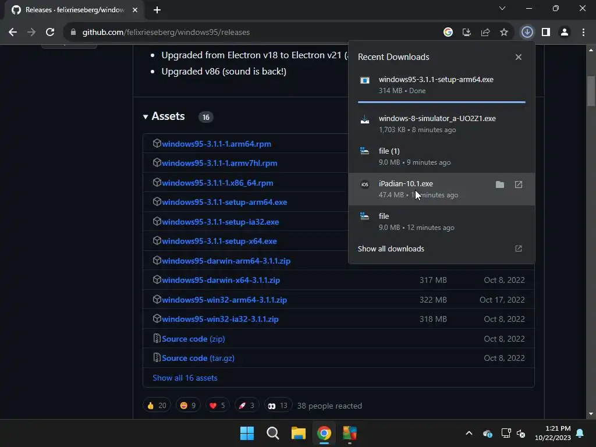Screen dimensions: 596x447
Task: Go back with the back arrow
Action: click(13, 32)
